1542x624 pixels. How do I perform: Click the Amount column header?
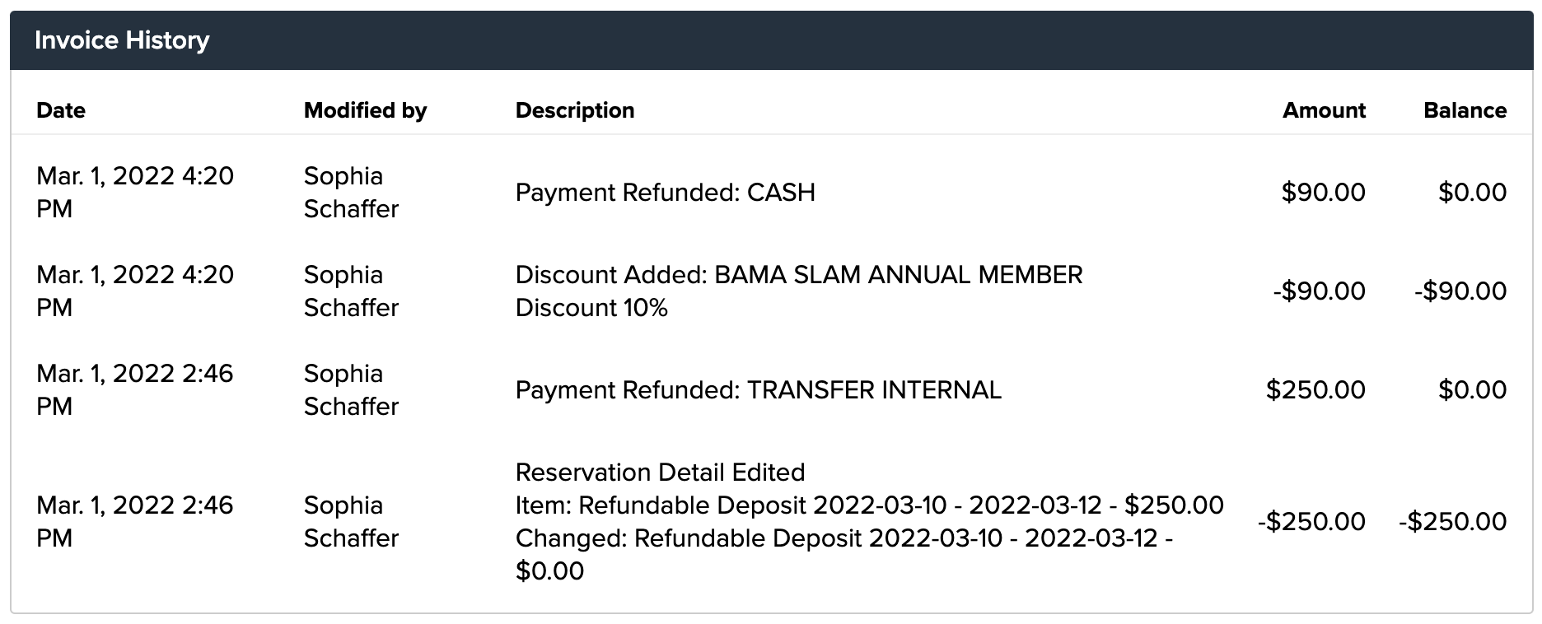pos(1324,110)
